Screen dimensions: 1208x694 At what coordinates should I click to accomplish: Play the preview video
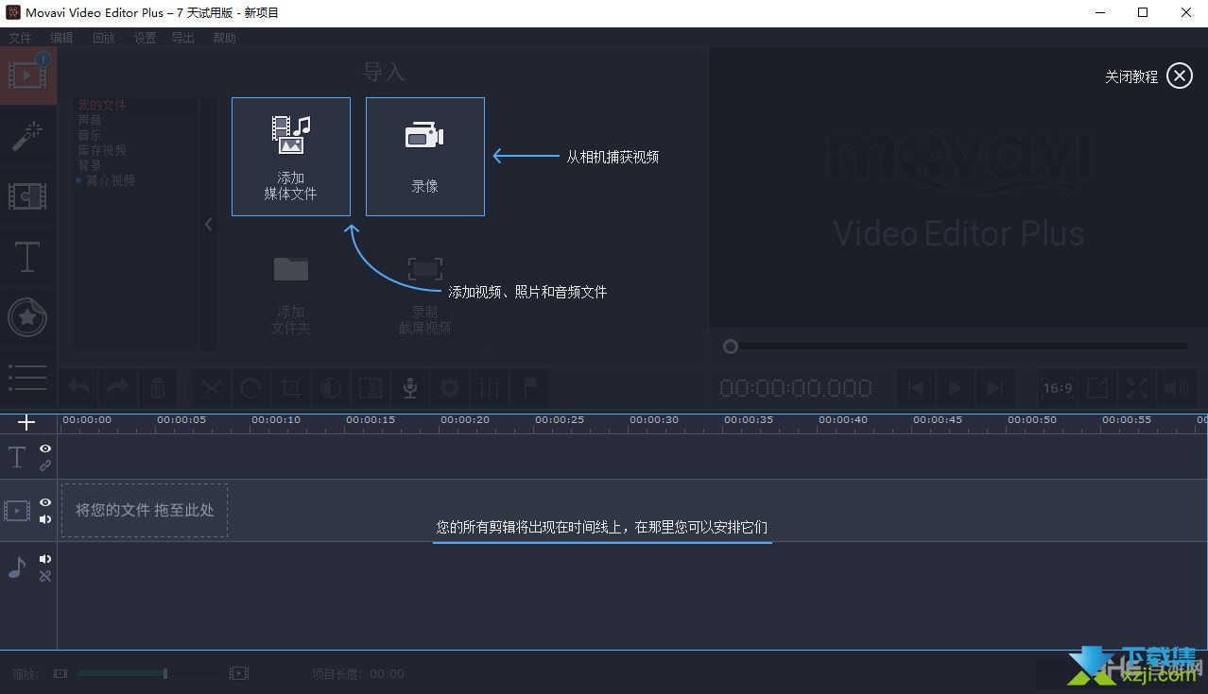[x=955, y=388]
